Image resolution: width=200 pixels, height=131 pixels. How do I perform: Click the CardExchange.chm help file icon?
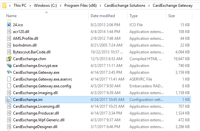pyautogui.click(x=9, y=59)
